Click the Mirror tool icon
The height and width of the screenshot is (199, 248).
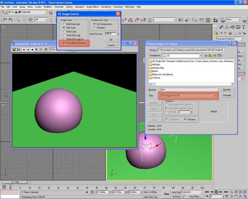181,20
